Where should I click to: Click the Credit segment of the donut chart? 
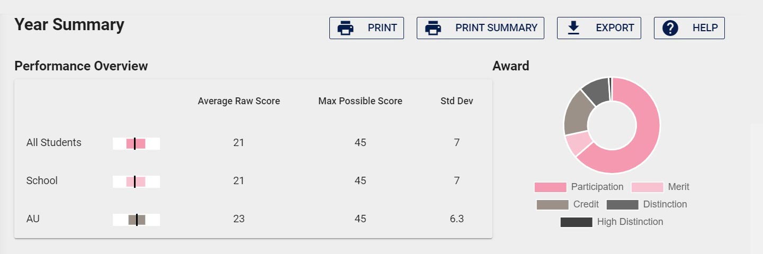576,113
